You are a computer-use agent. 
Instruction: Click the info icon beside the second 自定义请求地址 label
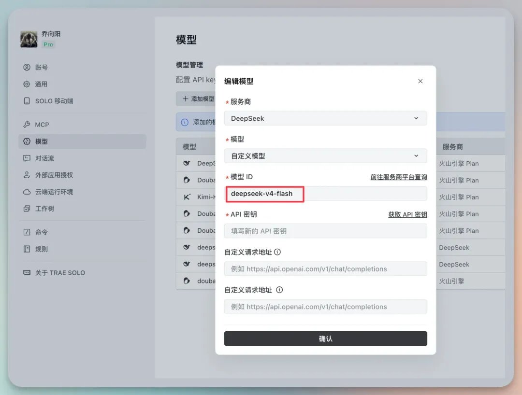pyautogui.click(x=280, y=290)
